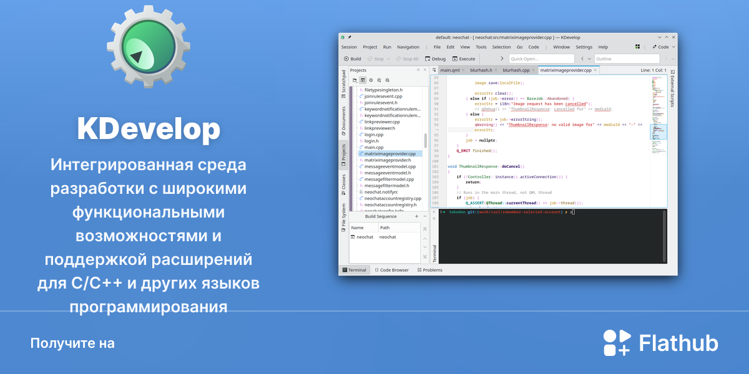Open the View menu

click(465, 47)
